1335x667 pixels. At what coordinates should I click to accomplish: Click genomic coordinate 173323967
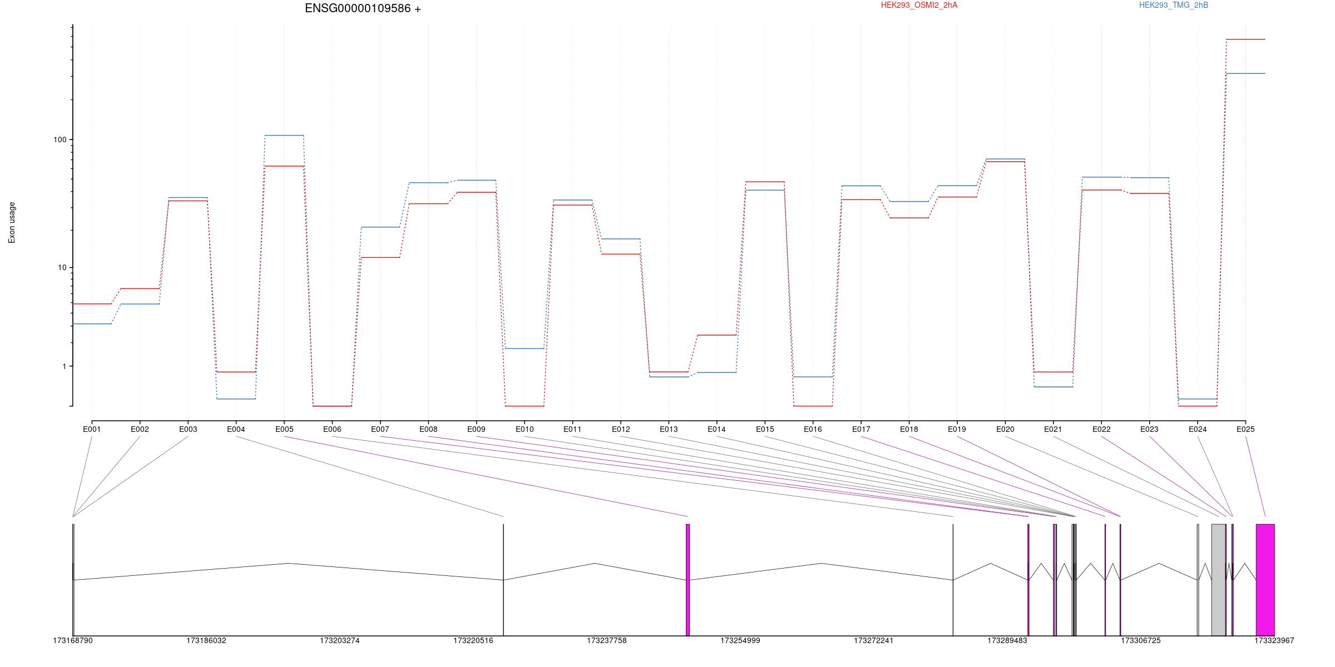coord(1274,641)
